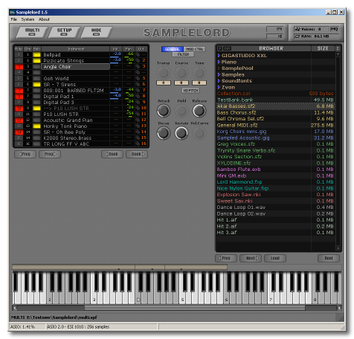The height and width of the screenshot is (339, 354).
Task: Open the SETUP page
Action: tap(64, 32)
